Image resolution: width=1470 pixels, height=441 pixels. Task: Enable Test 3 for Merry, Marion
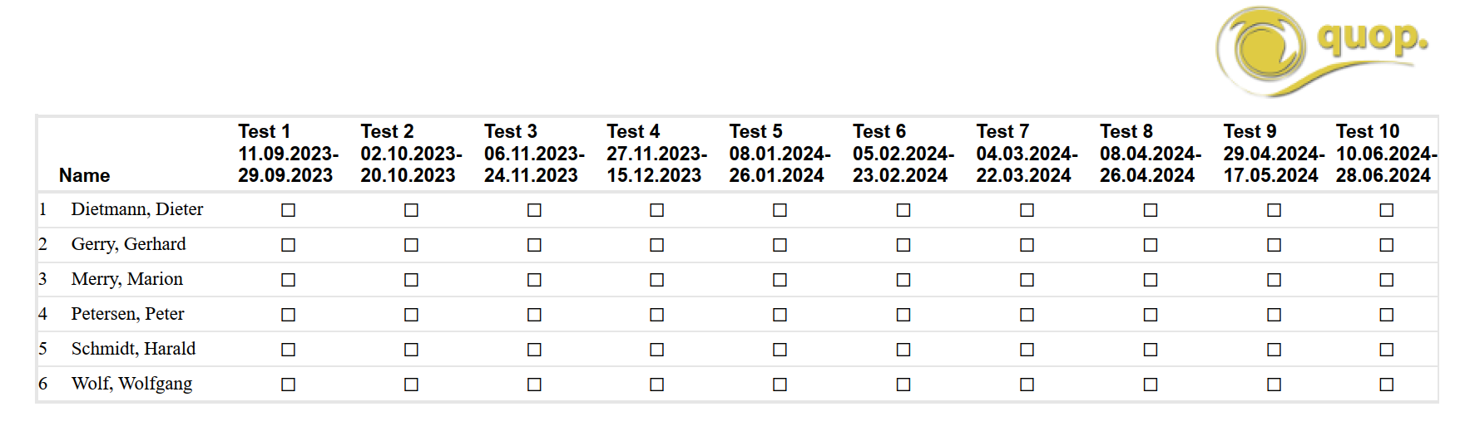534,280
